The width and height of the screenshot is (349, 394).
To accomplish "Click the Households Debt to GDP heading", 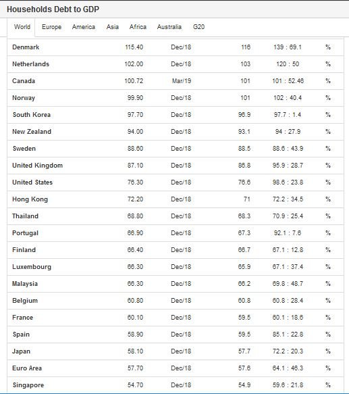I will [x=53, y=9].
